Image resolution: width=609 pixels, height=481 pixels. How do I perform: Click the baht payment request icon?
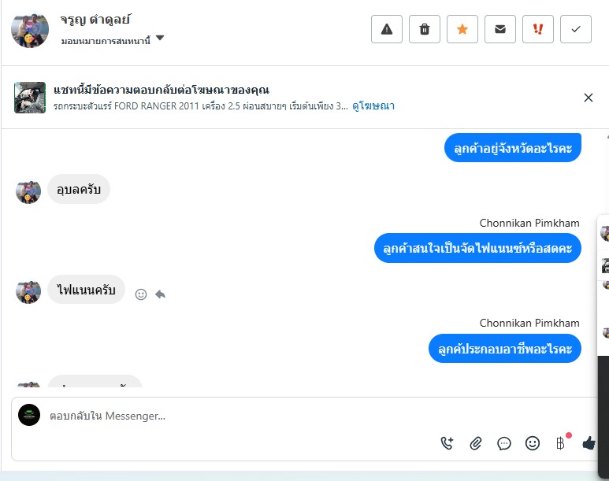560,443
